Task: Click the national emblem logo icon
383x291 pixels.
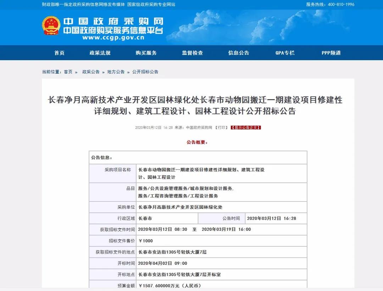Action: point(51,25)
